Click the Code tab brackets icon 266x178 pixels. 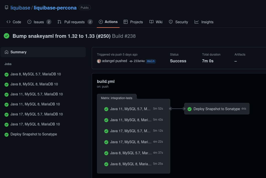click(x=9, y=22)
